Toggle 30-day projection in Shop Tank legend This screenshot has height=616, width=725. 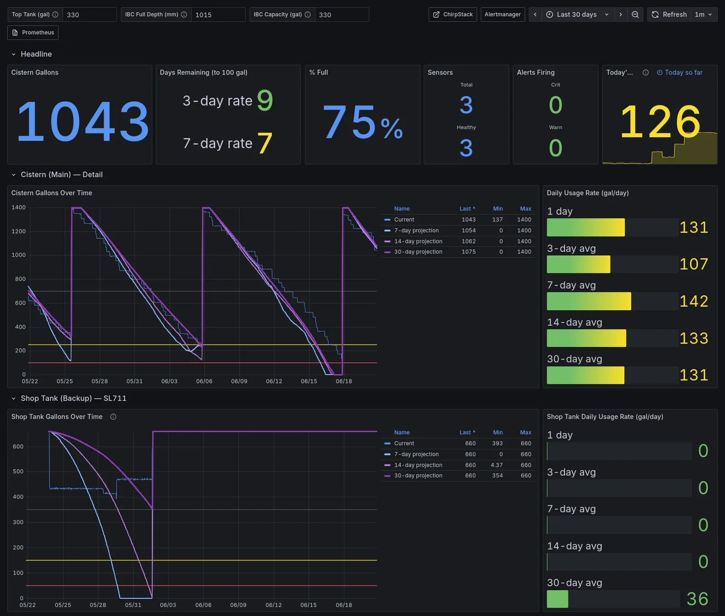click(x=418, y=476)
